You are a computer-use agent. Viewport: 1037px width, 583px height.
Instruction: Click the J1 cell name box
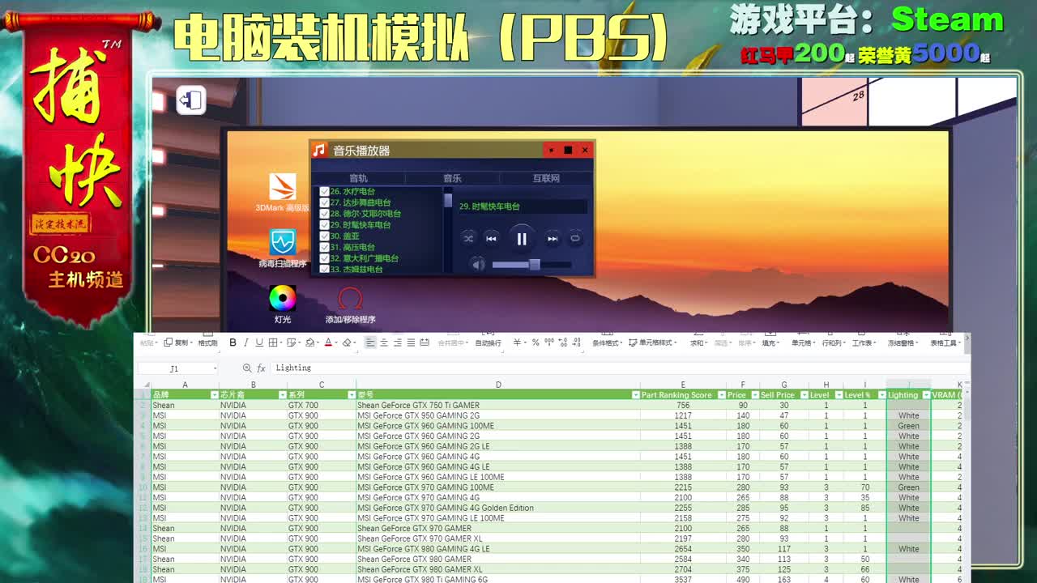(177, 368)
